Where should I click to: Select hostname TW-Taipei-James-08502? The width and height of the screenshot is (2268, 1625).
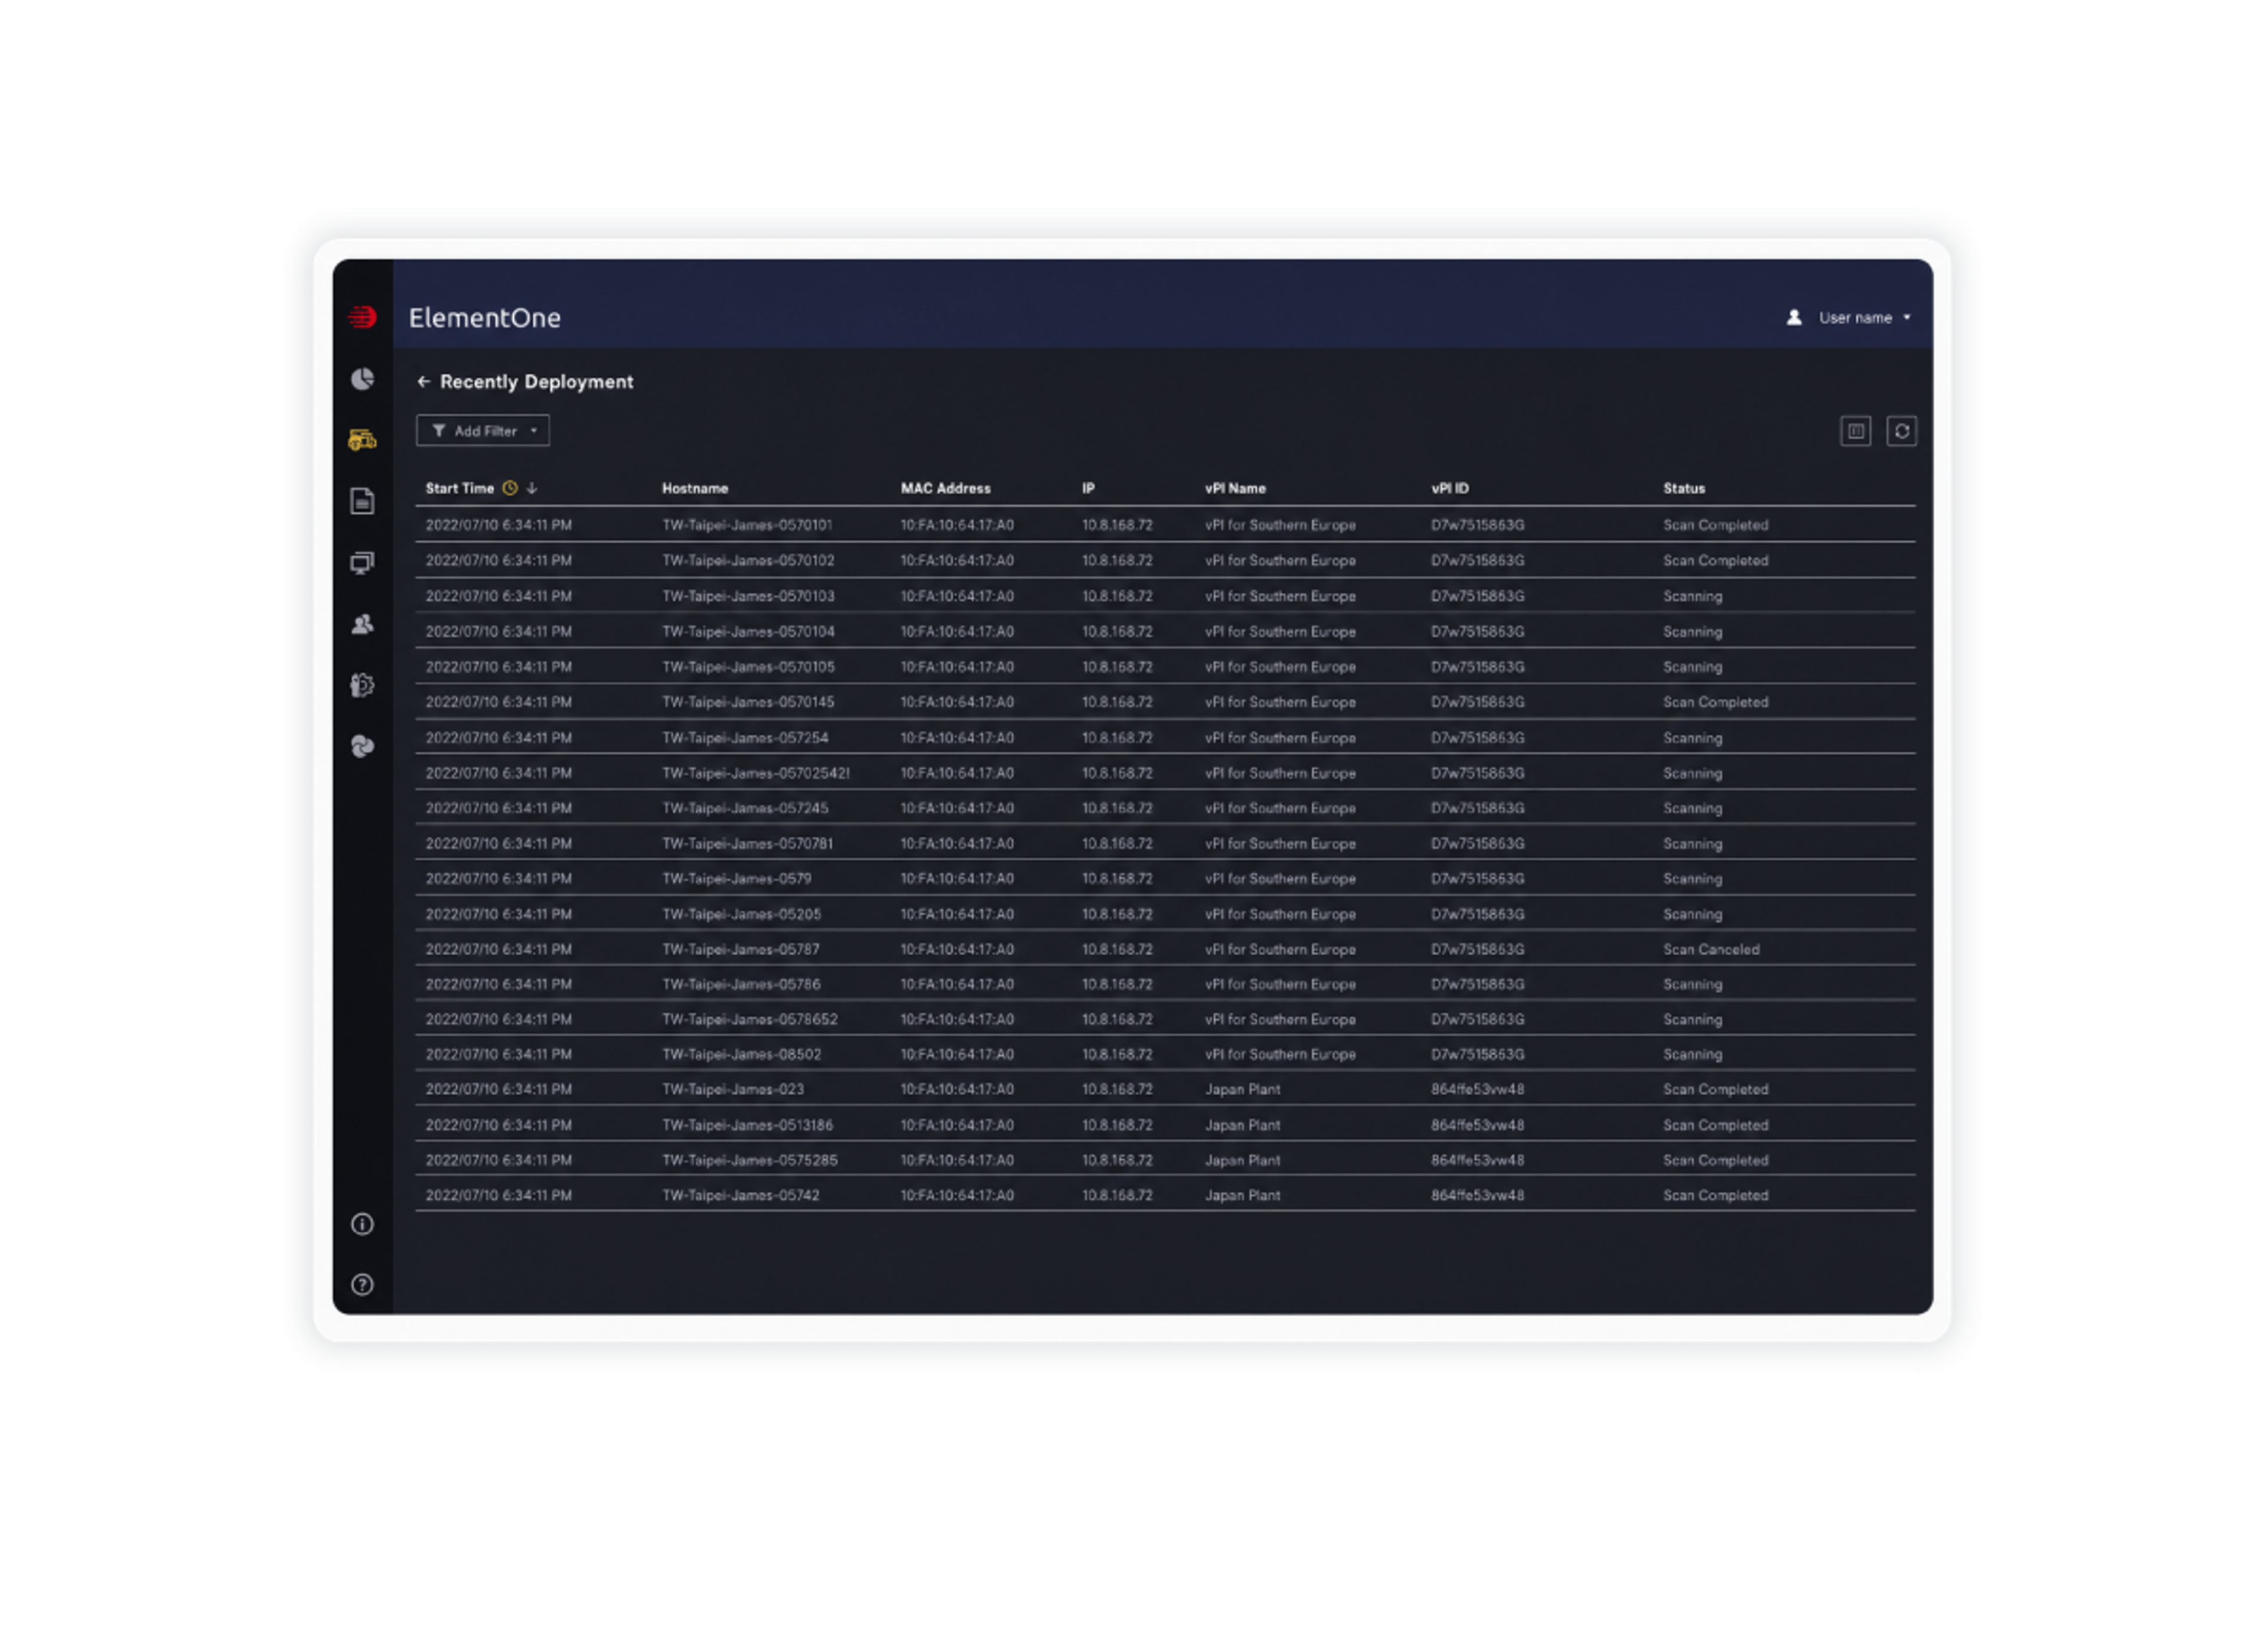(741, 1054)
